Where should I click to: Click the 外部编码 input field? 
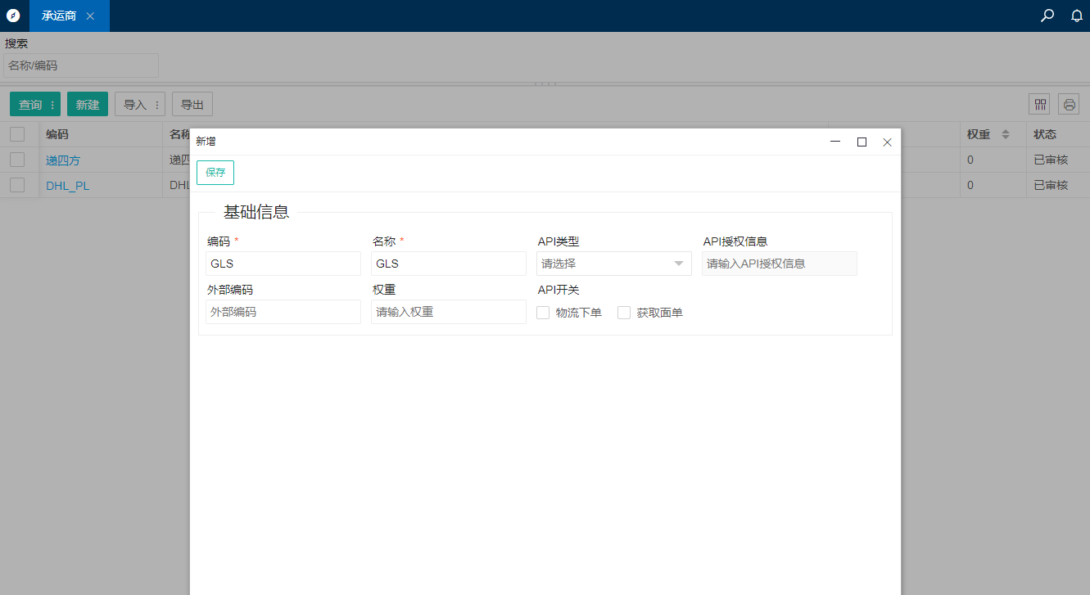click(283, 312)
